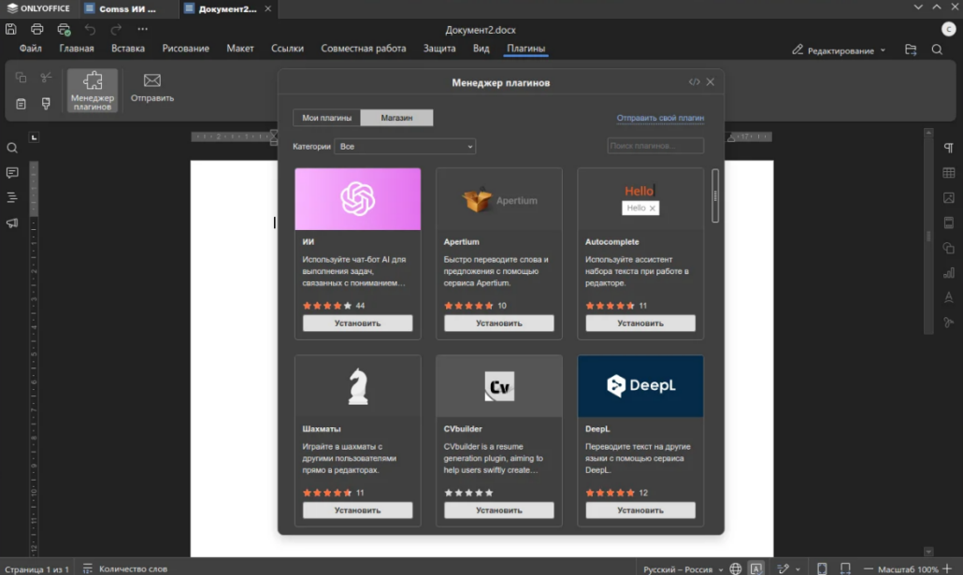Open Image settings in right sidebar
The height and width of the screenshot is (575, 963).
(949, 198)
